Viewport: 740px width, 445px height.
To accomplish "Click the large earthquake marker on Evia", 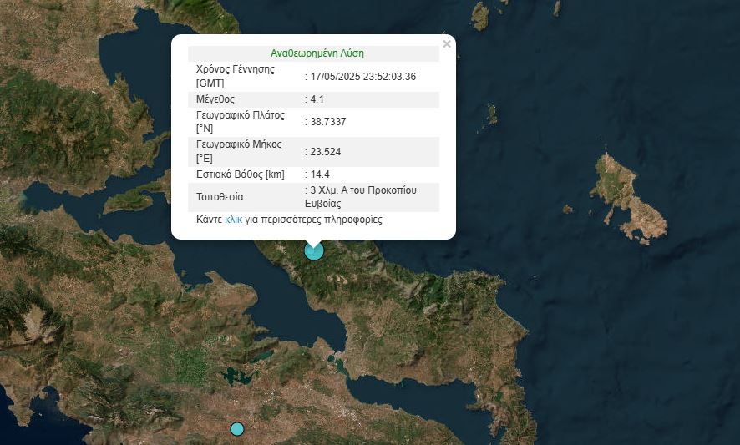I will click(313, 250).
